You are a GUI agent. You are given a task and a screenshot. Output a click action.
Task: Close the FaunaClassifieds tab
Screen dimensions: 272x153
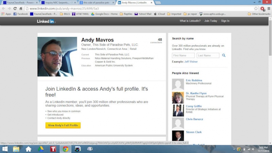(x=37, y=3)
